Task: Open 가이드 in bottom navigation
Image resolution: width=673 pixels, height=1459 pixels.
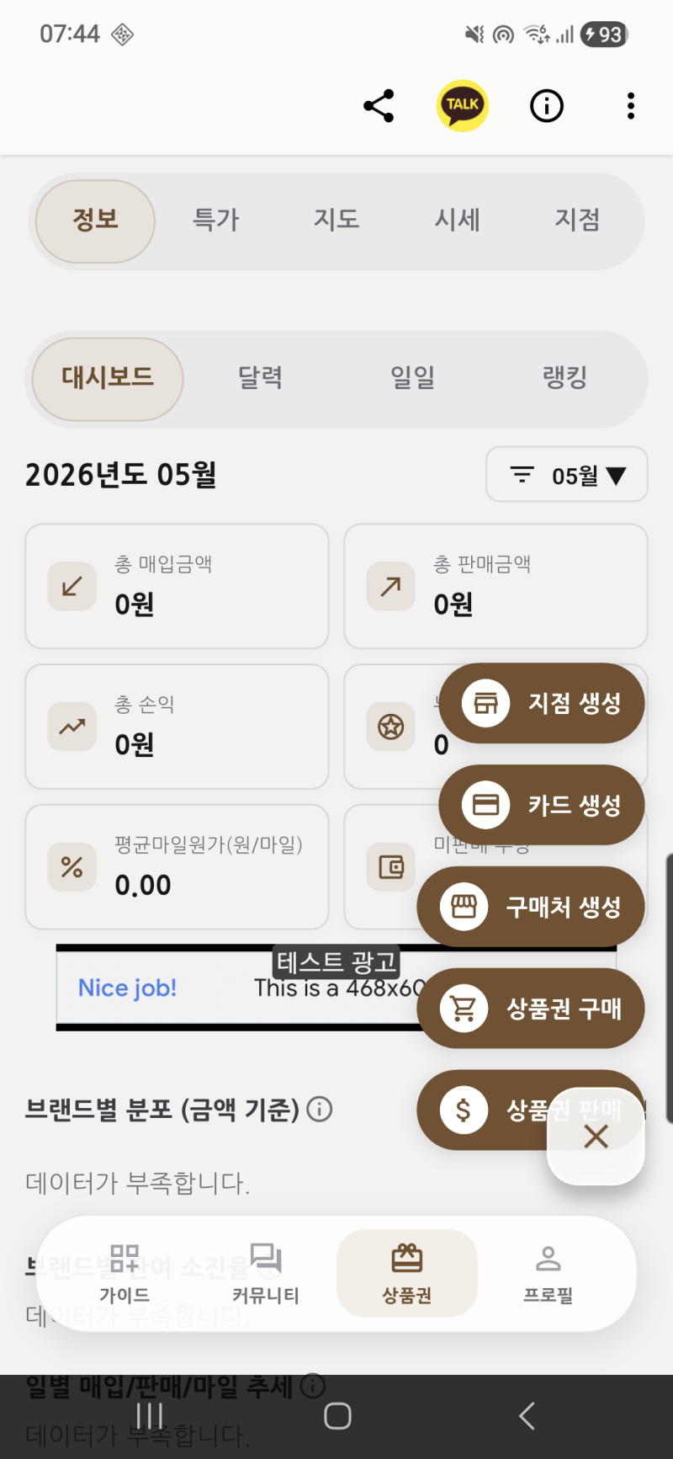Action: 125,1274
